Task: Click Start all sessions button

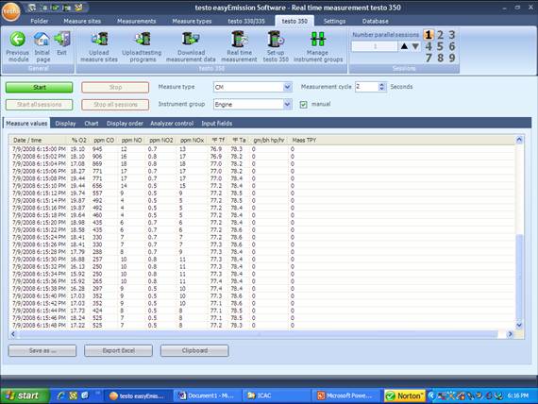Action: click(x=39, y=105)
